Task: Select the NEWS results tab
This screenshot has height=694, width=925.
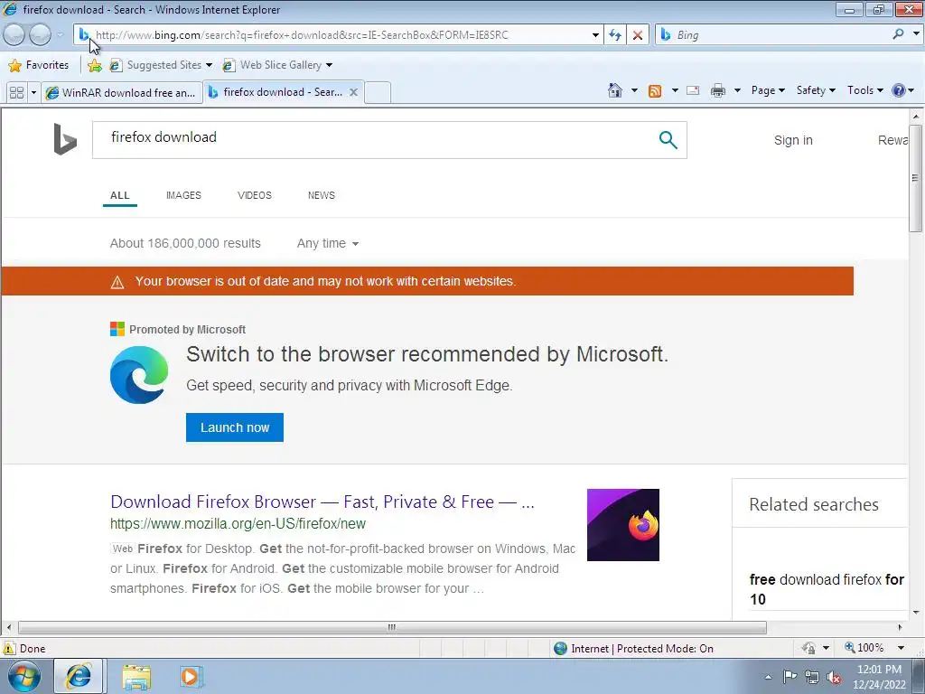Action: [x=321, y=195]
